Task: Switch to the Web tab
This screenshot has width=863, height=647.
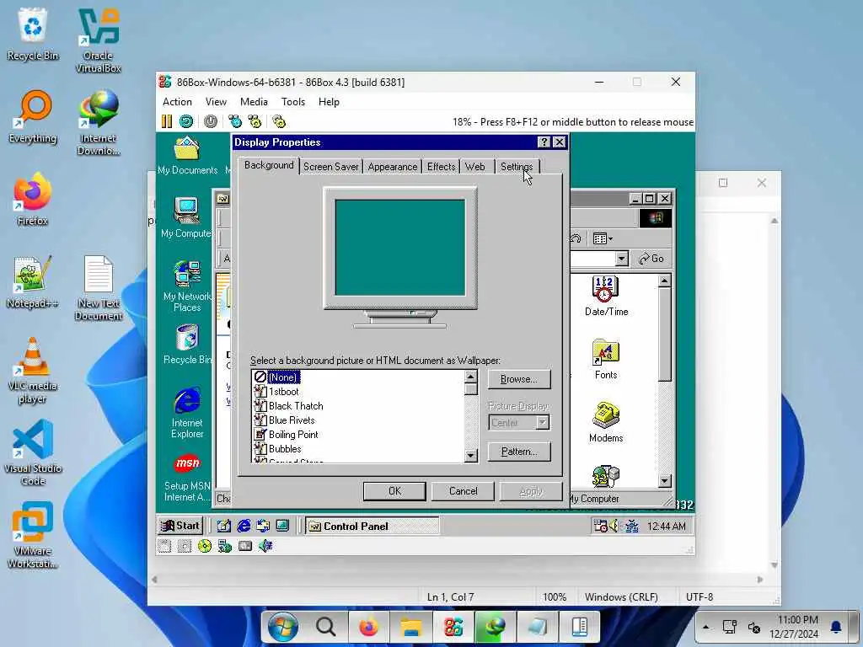Action: [x=475, y=167]
